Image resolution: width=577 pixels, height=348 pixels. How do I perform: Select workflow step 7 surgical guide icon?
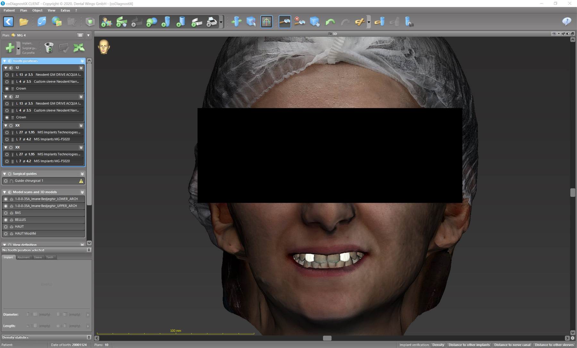[197, 22]
